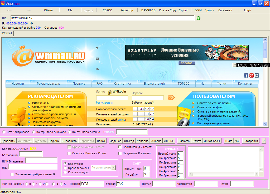
Task: Click in the URL address field at top
Action: (103, 18)
